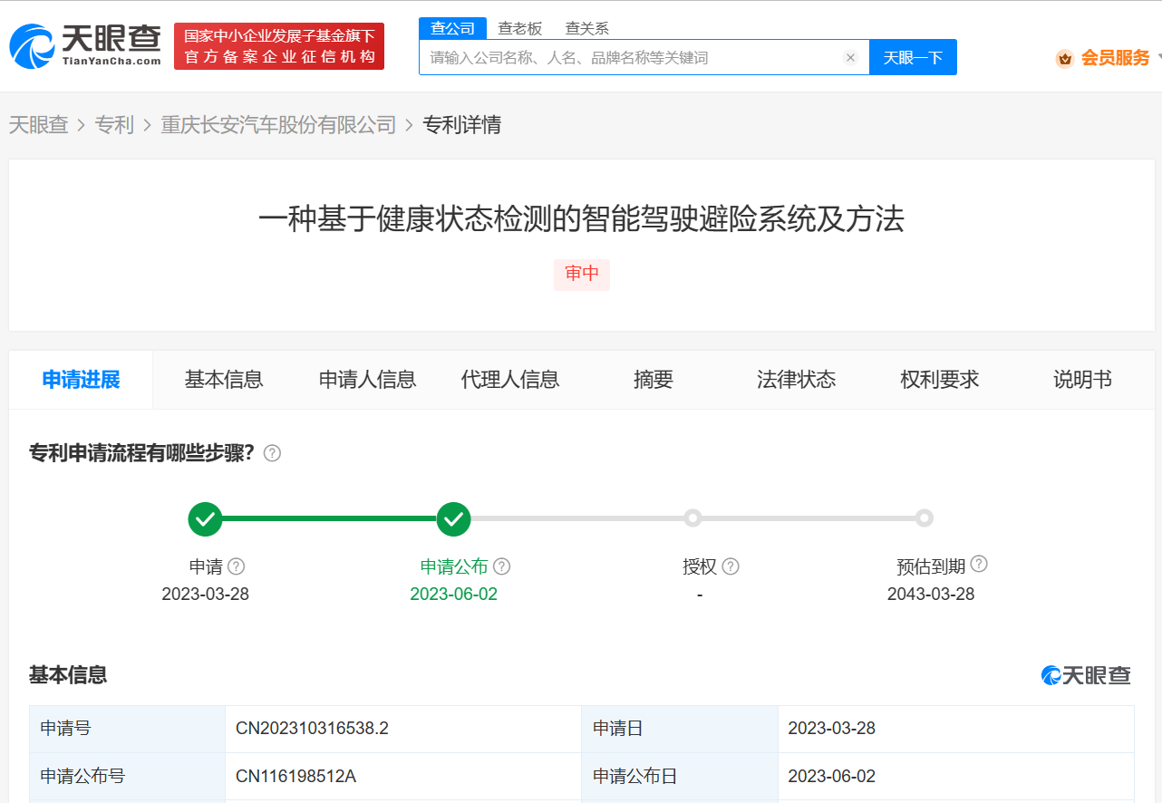Click the 官方备案企业征信机构 red banner
Image resolution: width=1162 pixels, height=803 pixels.
click(279, 46)
